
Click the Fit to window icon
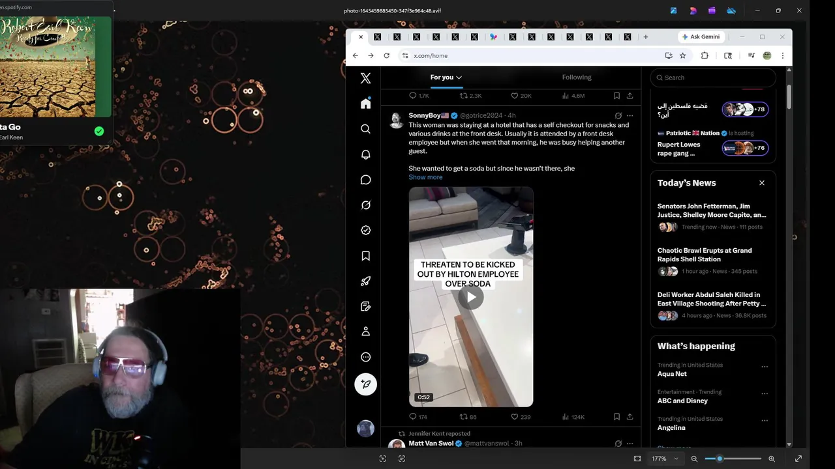point(637,459)
